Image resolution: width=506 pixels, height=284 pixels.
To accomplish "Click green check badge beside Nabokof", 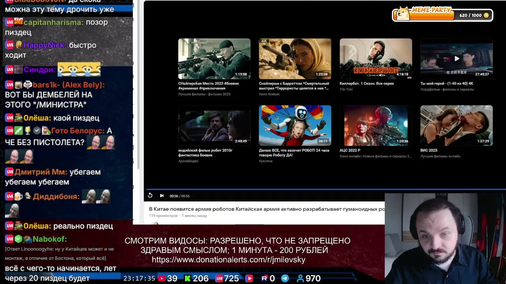I will pos(19,239).
